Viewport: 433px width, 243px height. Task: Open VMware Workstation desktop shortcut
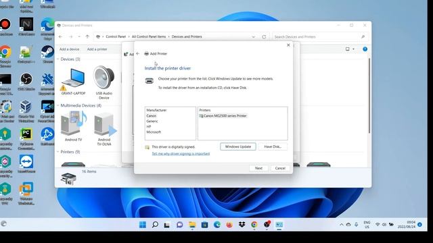click(26, 194)
